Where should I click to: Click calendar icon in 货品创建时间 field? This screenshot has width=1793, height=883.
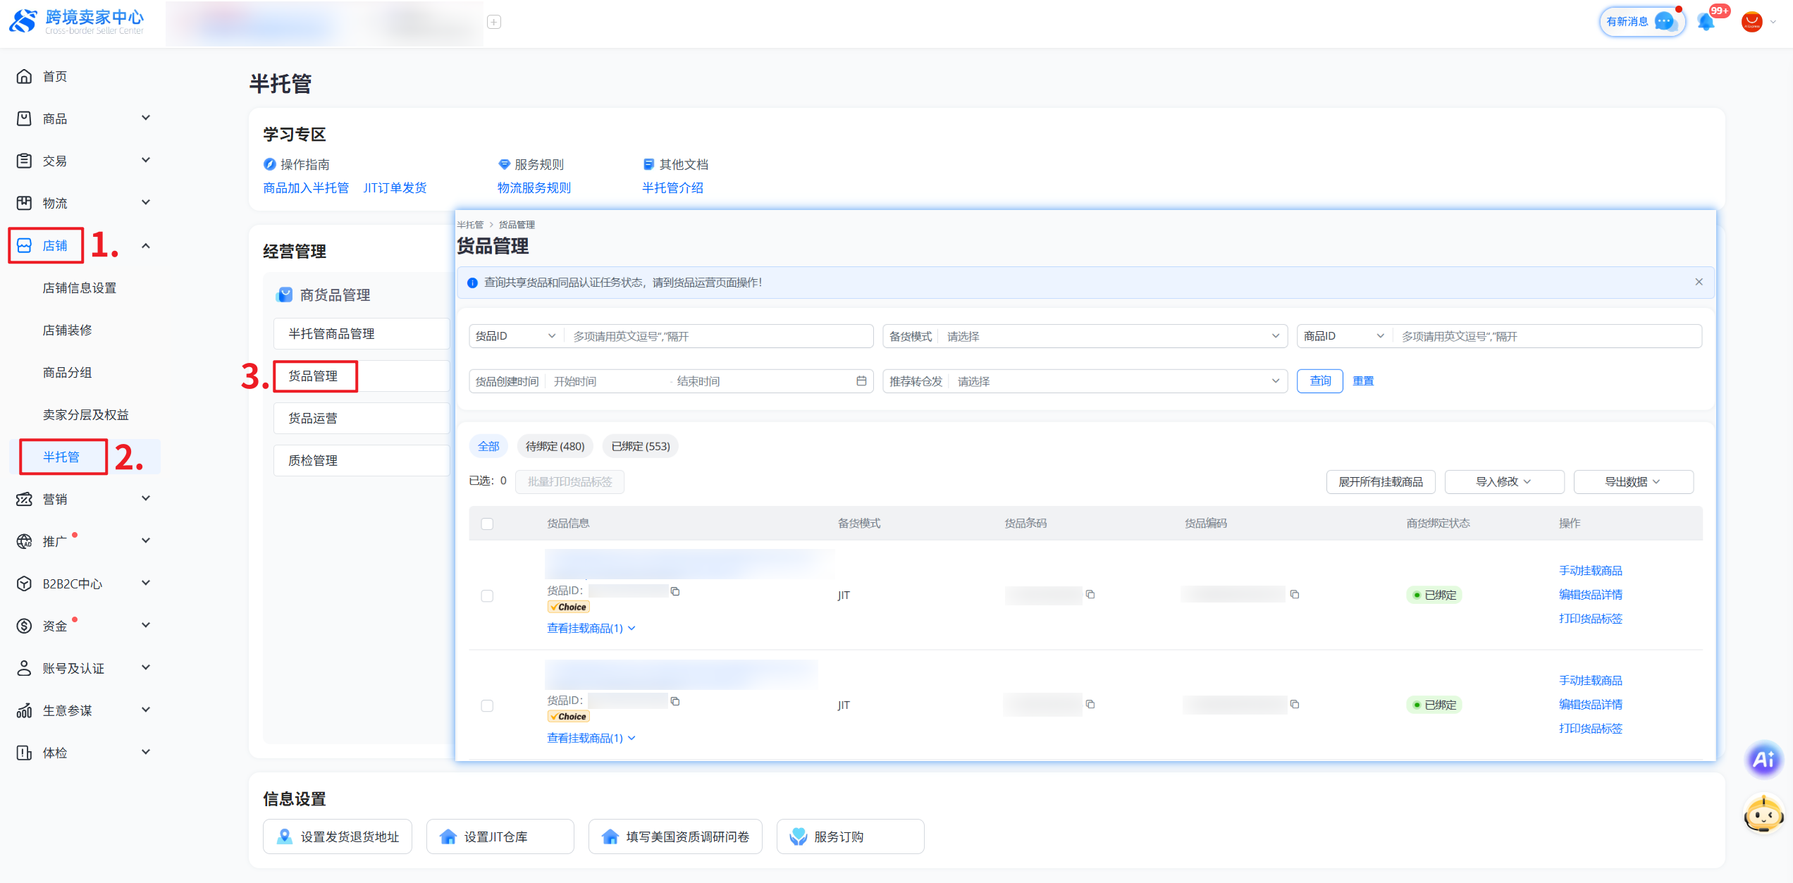point(861,381)
